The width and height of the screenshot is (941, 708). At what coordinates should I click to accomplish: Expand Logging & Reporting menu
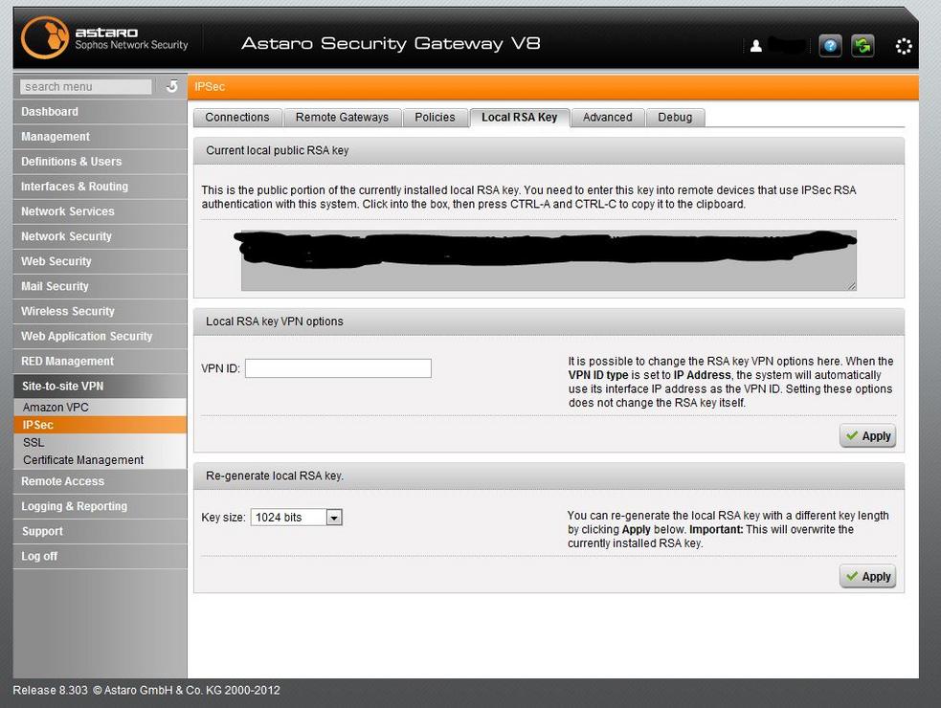click(100, 506)
